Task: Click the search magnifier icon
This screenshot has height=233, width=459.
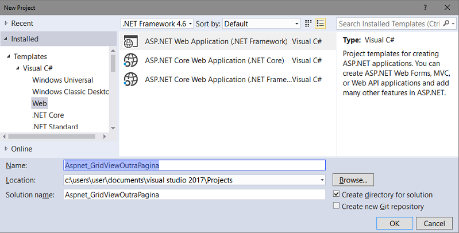Action: (x=446, y=23)
